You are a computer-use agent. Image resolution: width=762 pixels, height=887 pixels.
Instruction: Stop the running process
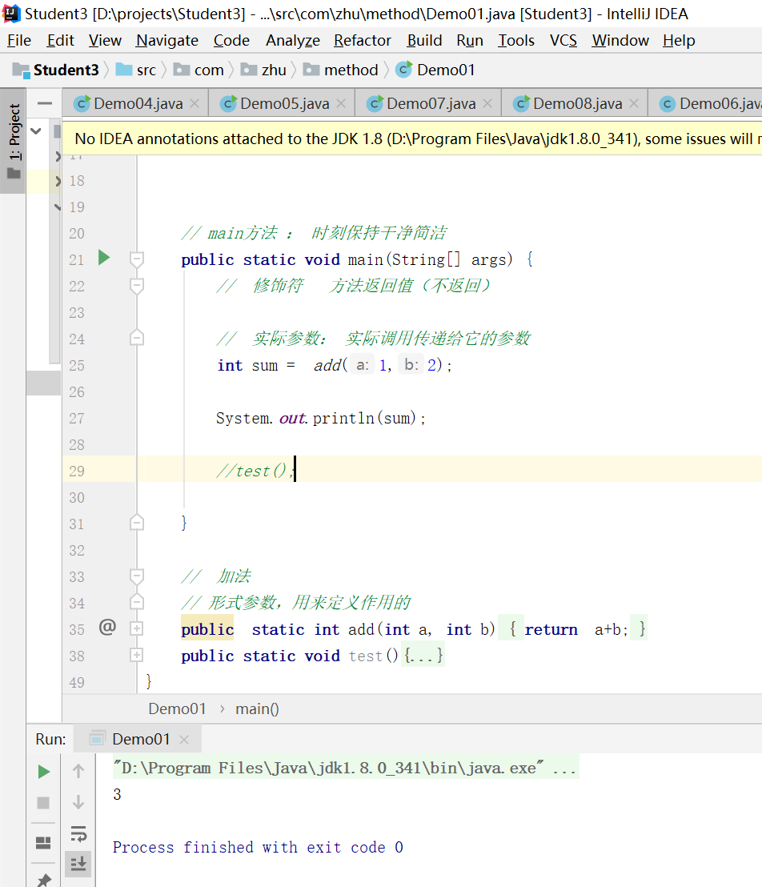[43, 803]
